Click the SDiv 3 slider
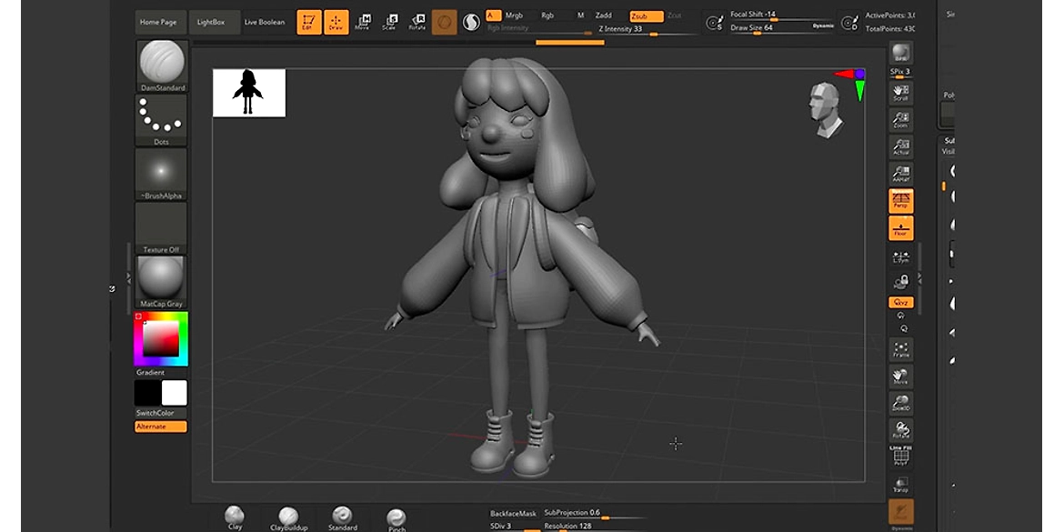 point(514,527)
